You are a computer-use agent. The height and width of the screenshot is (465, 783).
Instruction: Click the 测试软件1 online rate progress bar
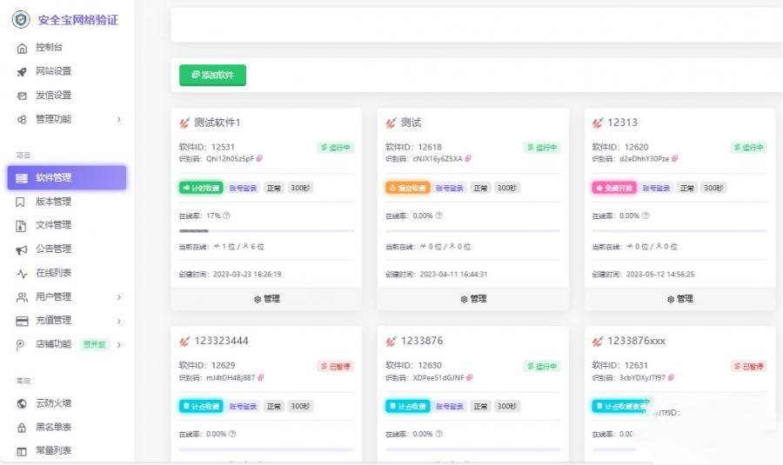(267, 231)
